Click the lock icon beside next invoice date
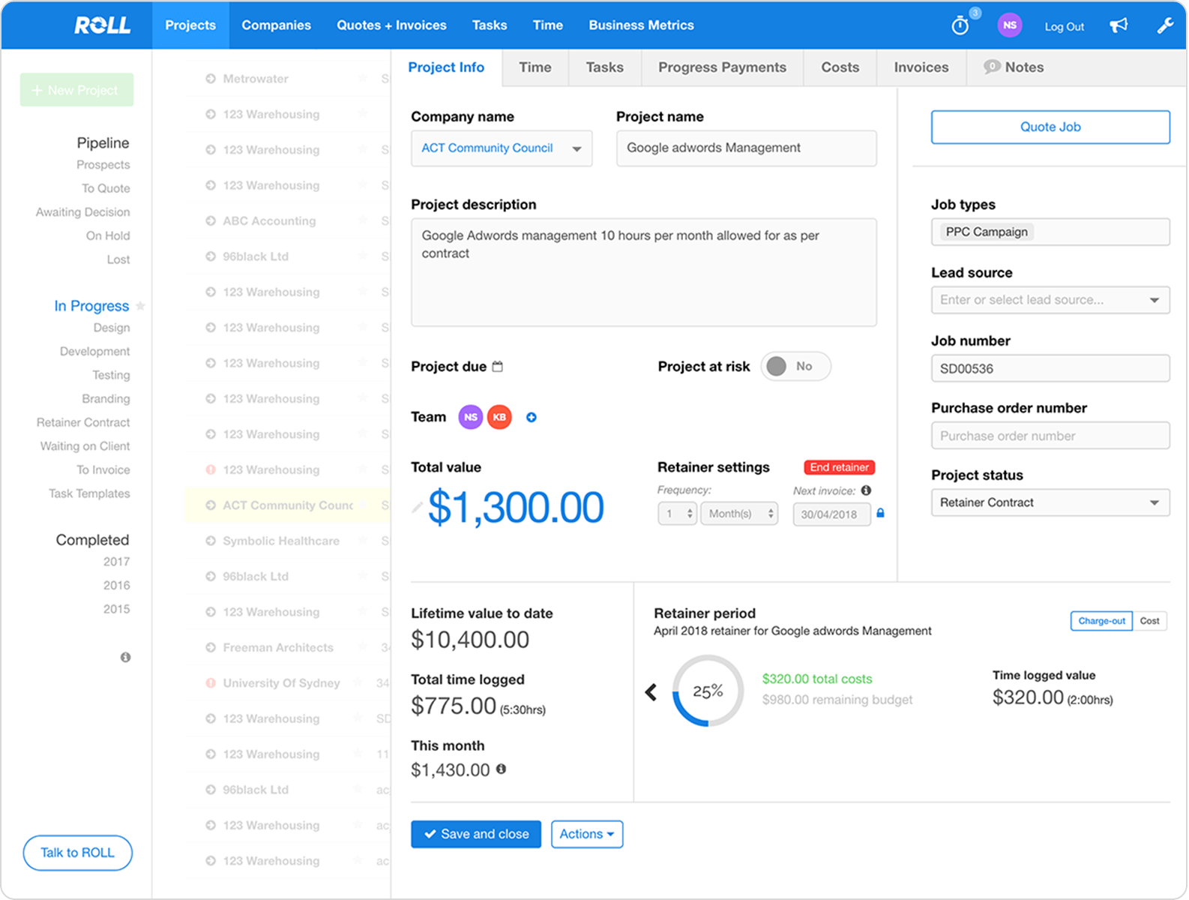 pyautogui.click(x=880, y=514)
